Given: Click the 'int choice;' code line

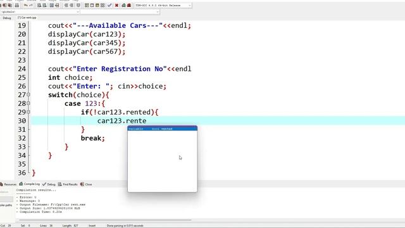Looking at the screenshot, I should coord(70,77).
